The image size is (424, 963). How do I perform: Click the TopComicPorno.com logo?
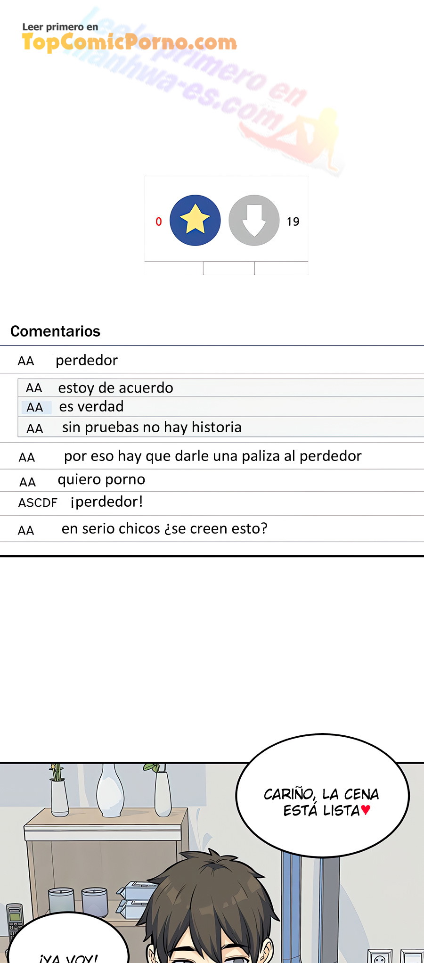129,42
